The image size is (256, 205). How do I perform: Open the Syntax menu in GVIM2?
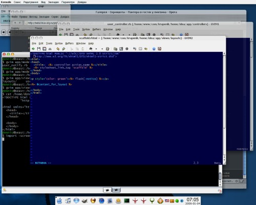tap(59, 44)
